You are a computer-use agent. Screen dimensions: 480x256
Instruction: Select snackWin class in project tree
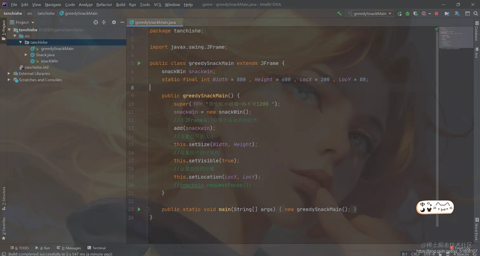[x=49, y=61]
